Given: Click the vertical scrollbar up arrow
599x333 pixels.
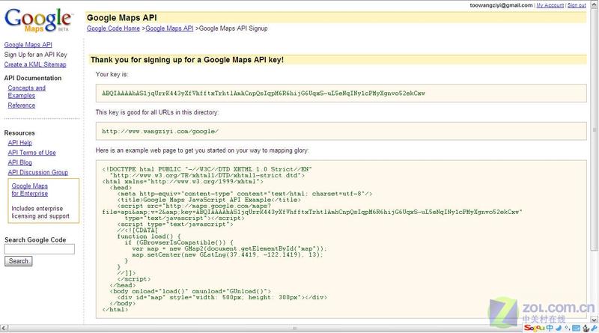Looking at the screenshot, I should [595, 3].
